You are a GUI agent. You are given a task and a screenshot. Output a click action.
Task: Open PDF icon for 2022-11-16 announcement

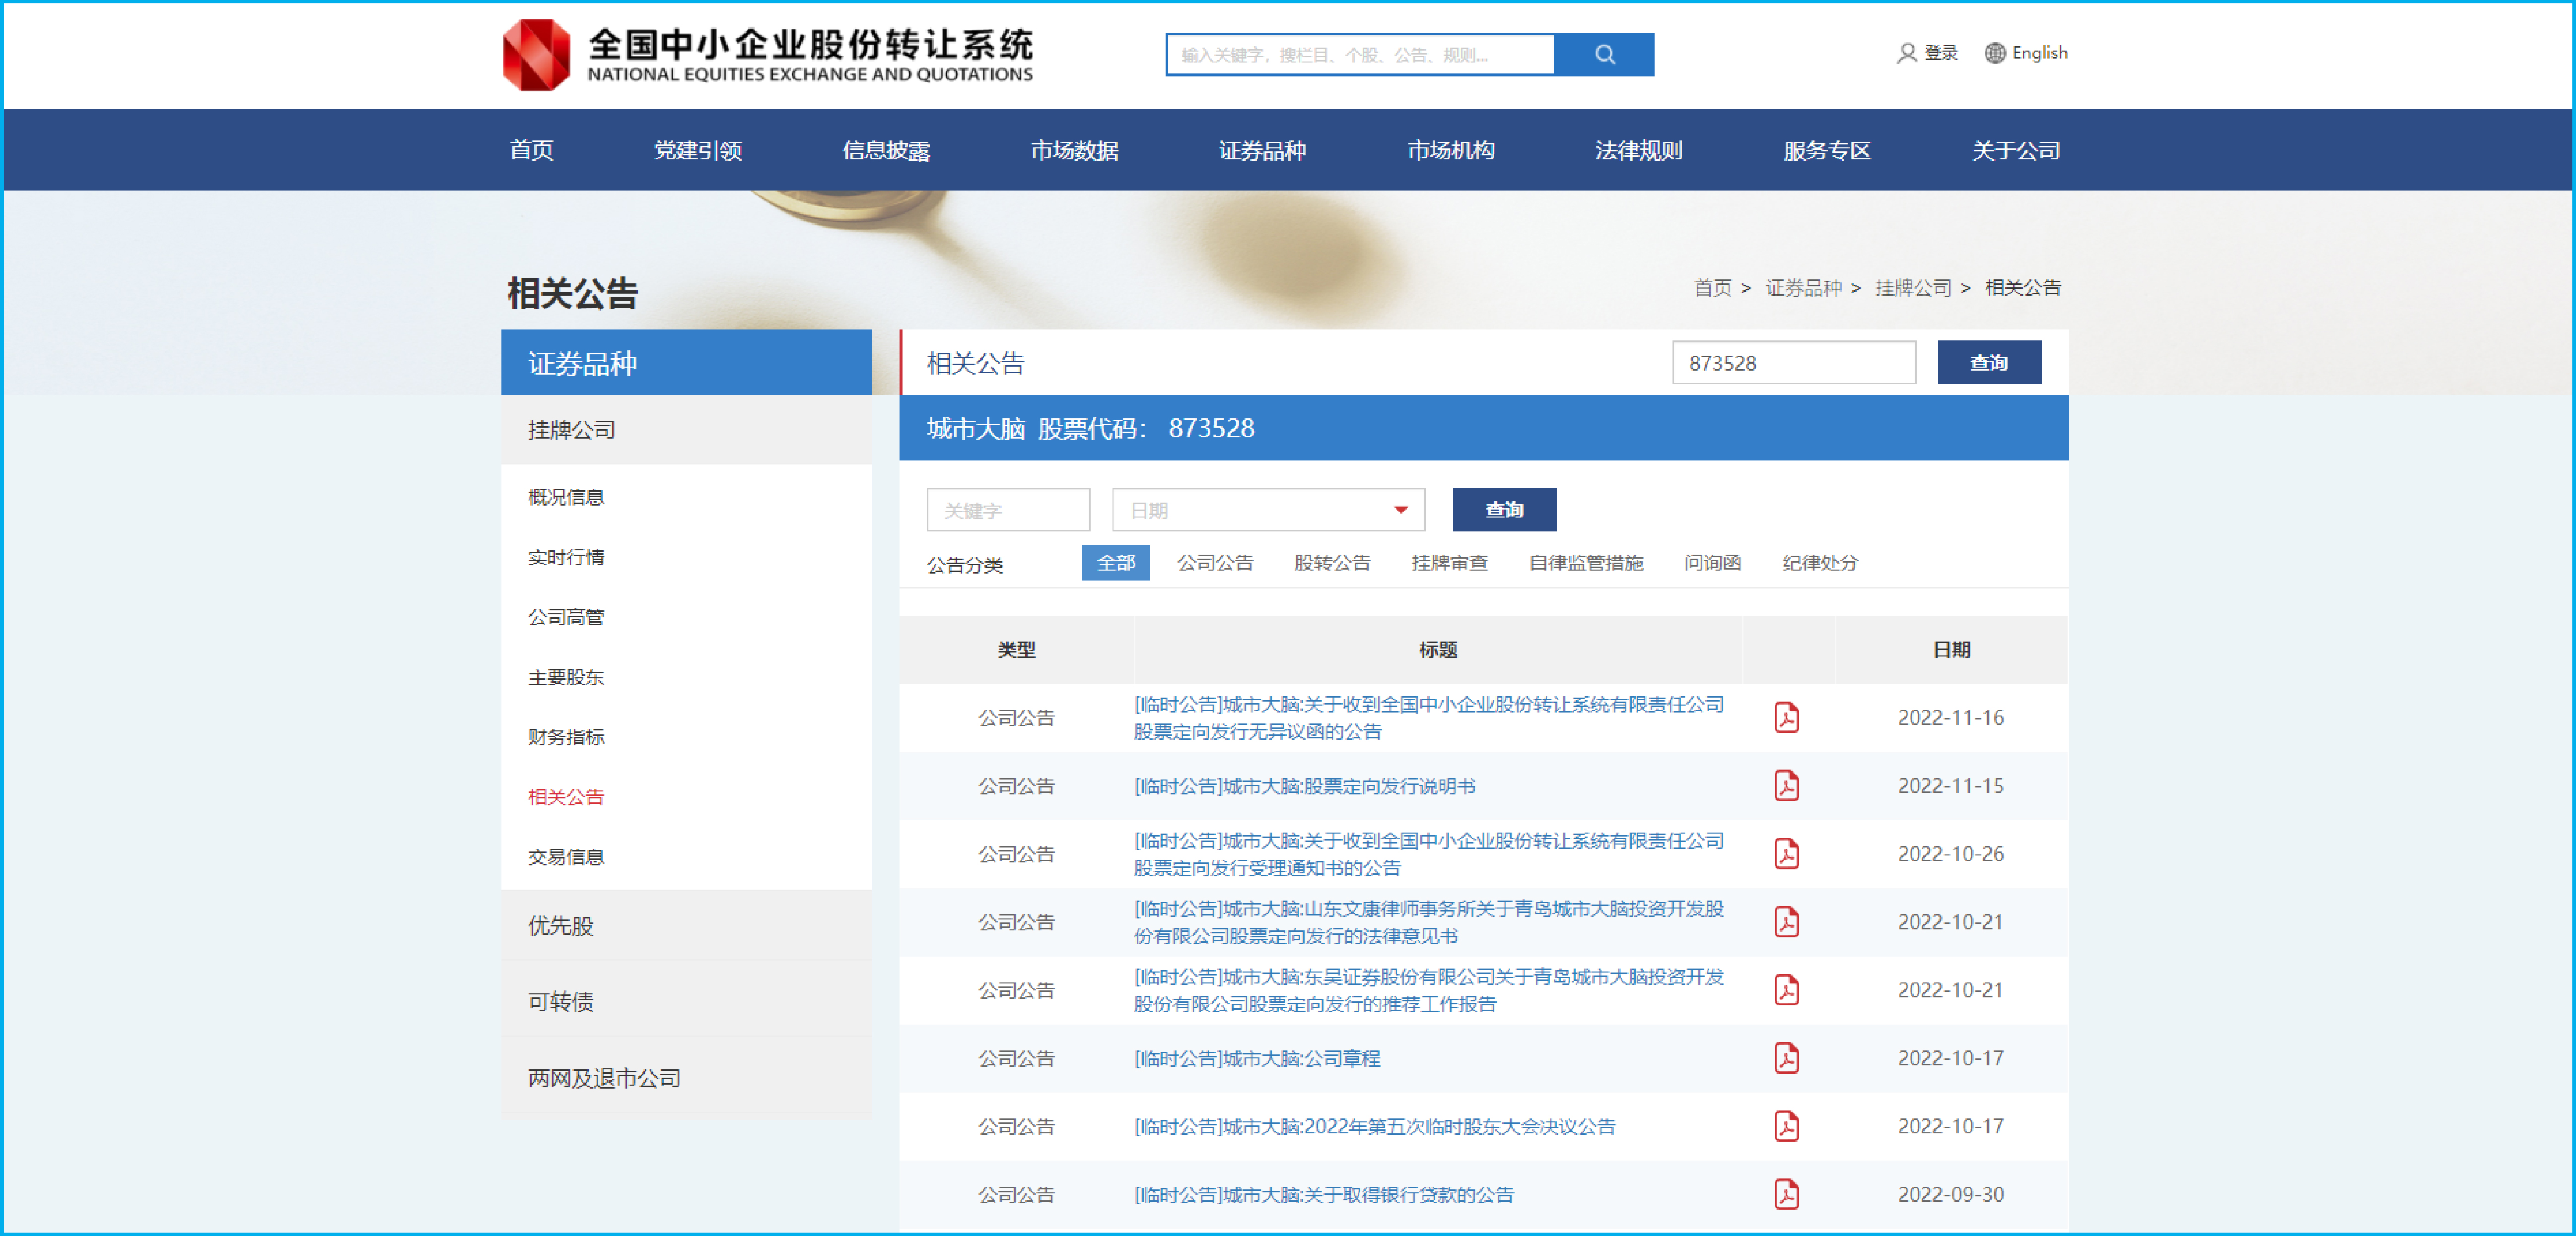click(1786, 717)
